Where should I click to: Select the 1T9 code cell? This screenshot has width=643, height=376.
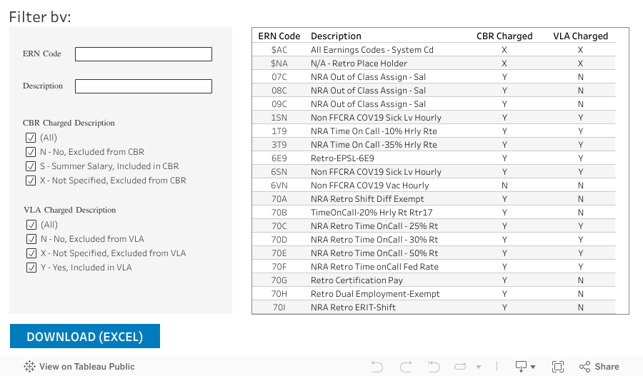(279, 131)
